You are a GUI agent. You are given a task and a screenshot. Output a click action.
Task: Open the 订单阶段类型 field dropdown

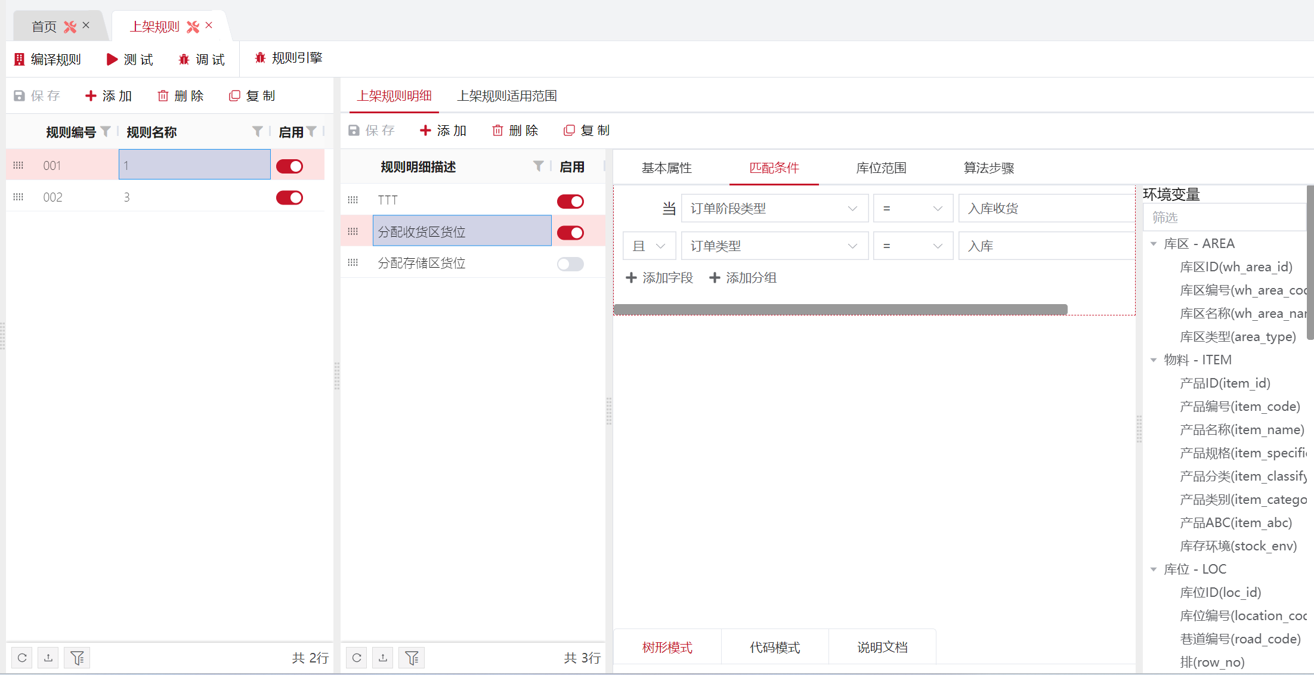[x=774, y=209]
